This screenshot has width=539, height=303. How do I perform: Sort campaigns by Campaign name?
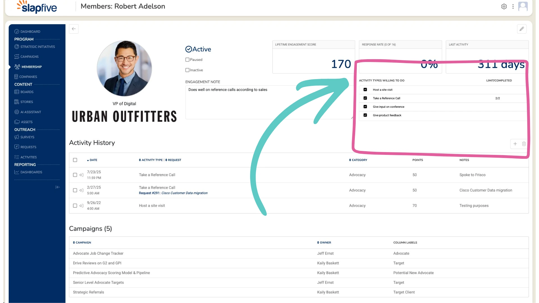coord(82,243)
